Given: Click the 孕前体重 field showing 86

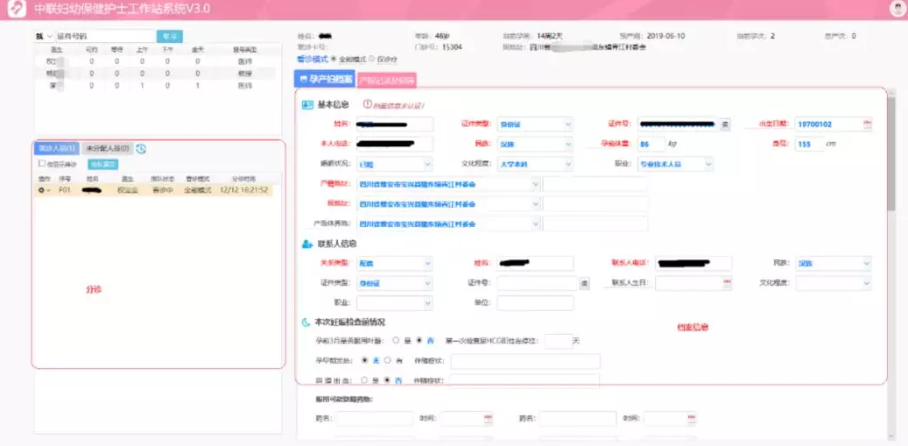Looking at the screenshot, I should (651, 145).
